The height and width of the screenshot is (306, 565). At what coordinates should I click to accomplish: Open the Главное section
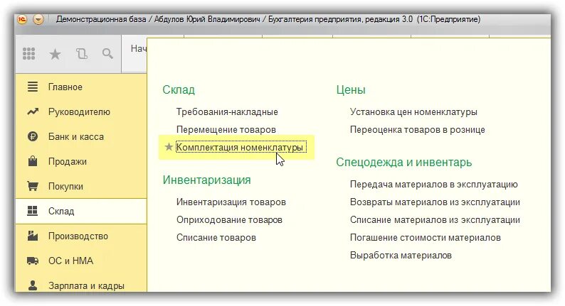click(81, 87)
